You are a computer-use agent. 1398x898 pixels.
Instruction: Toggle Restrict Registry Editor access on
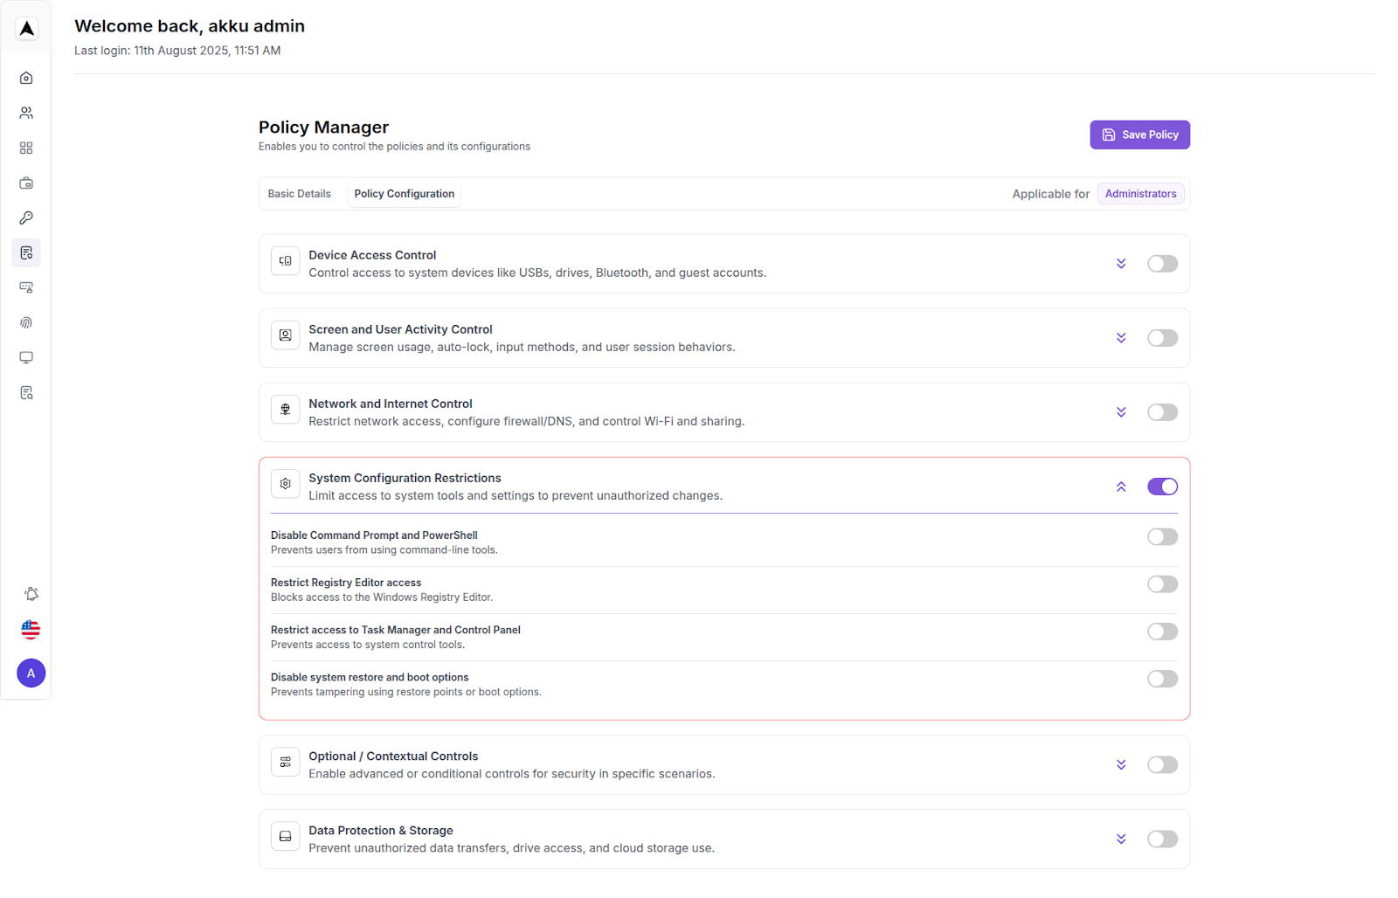click(x=1162, y=584)
